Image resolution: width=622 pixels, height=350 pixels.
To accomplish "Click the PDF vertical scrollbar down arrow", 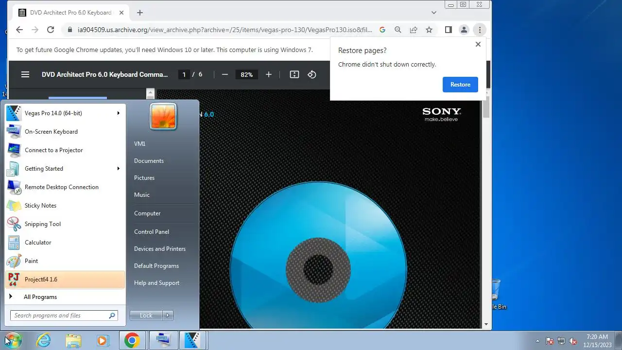I will pos(486,324).
